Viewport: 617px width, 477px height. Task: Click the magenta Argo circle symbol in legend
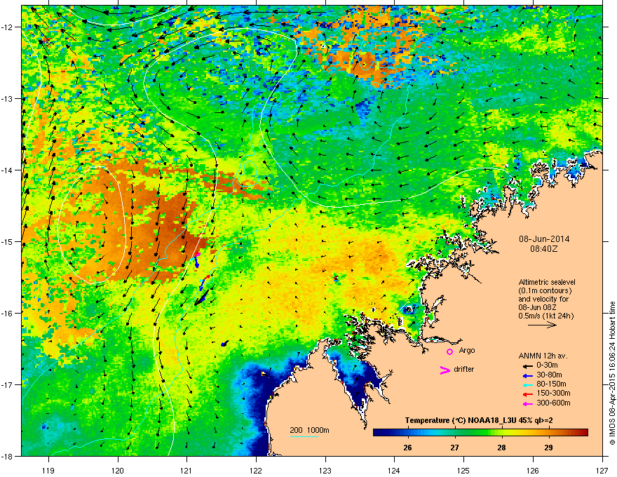(x=449, y=351)
